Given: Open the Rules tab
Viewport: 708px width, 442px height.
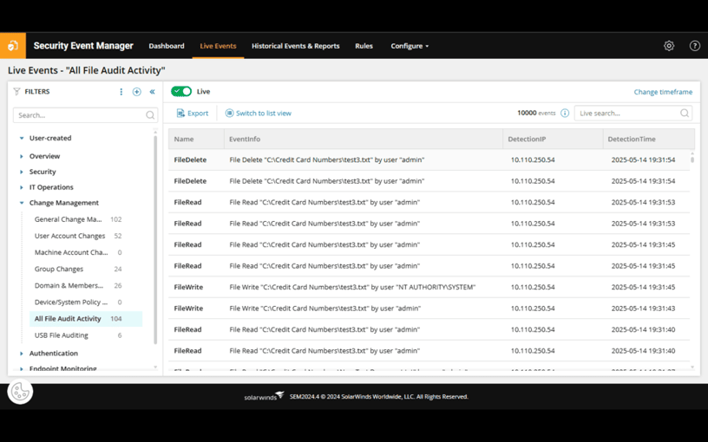Looking at the screenshot, I should coord(364,46).
